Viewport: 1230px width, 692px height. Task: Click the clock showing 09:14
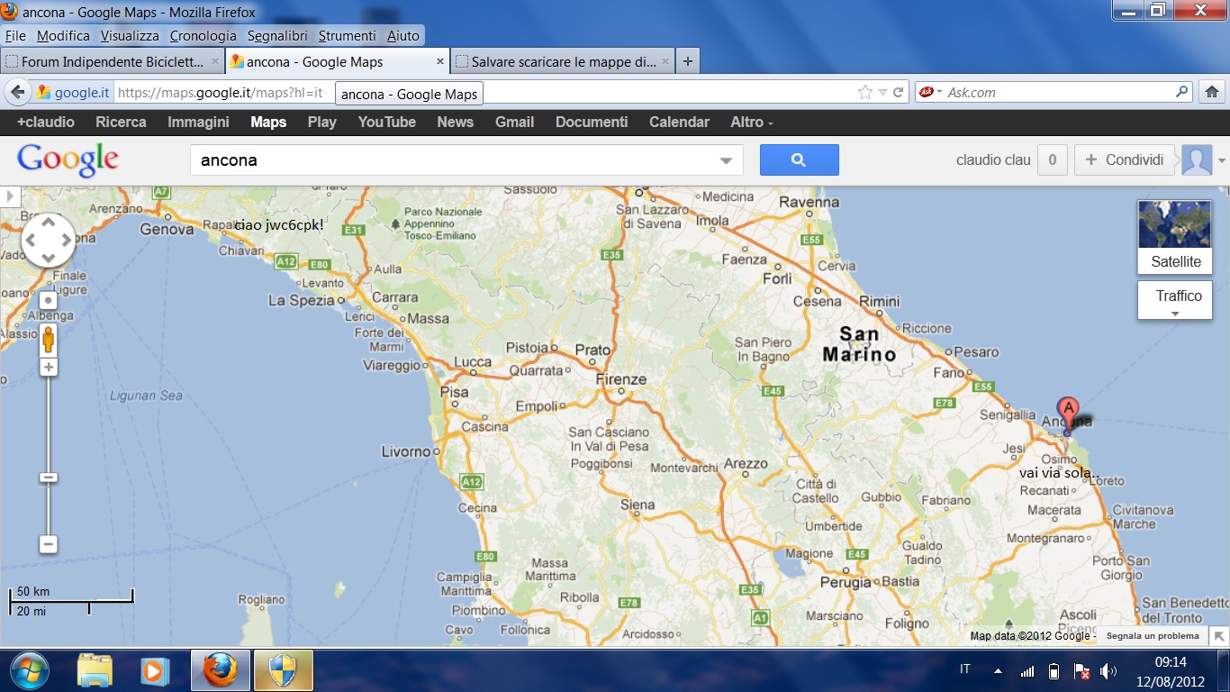coord(1170,662)
